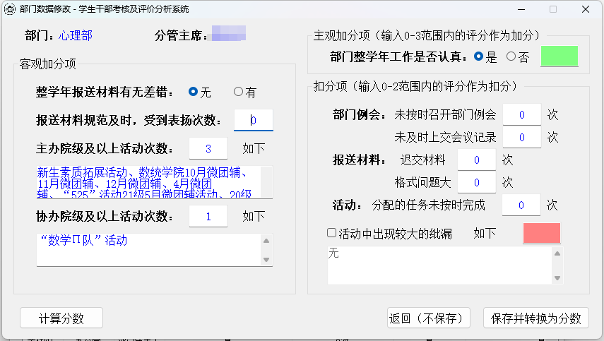Click the 分配的任务未按时完成 count field

pyautogui.click(x=521, y=205)
